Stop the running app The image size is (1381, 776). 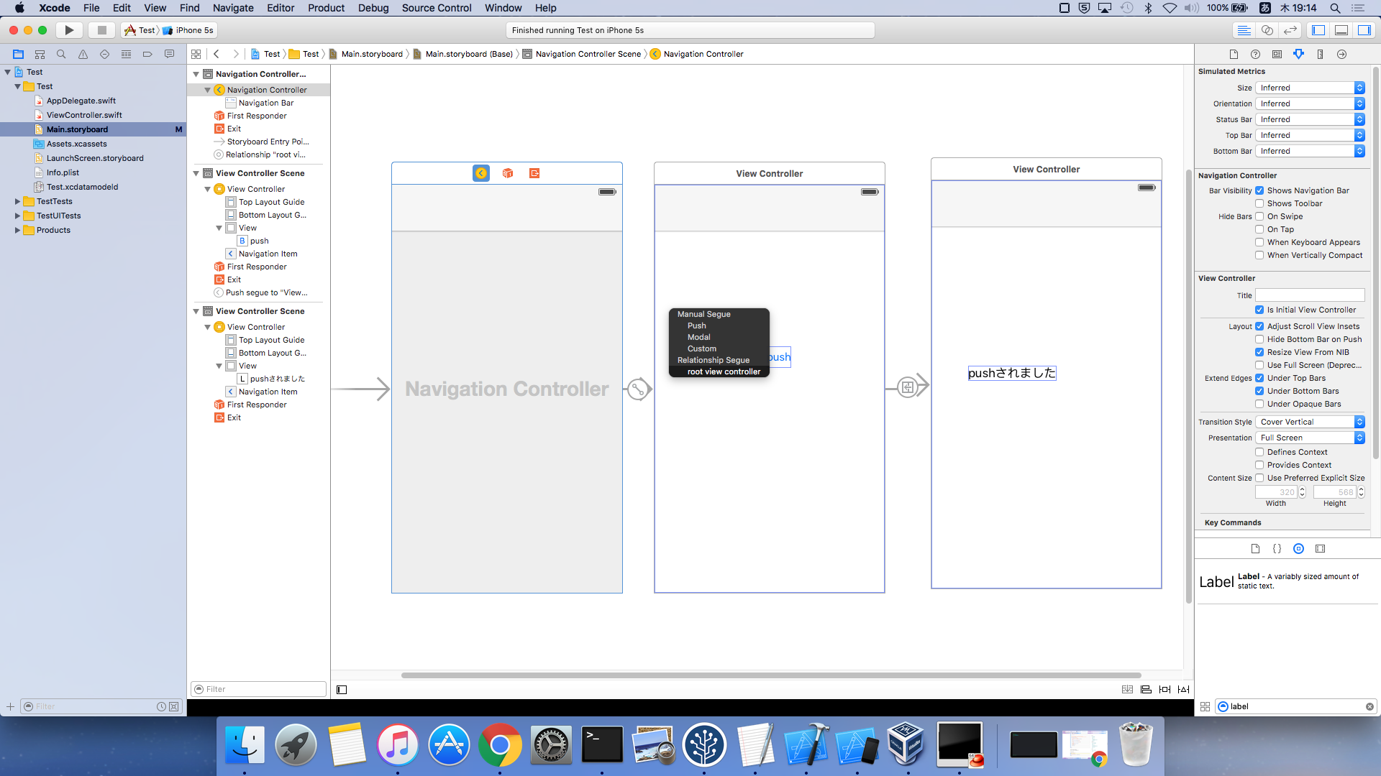click(101, 29)
